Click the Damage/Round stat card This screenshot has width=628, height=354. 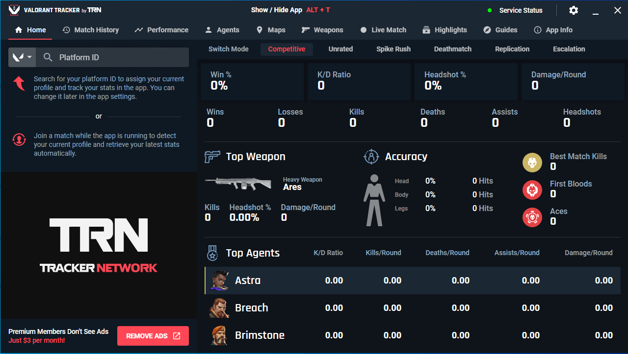[x=573, y=81]
